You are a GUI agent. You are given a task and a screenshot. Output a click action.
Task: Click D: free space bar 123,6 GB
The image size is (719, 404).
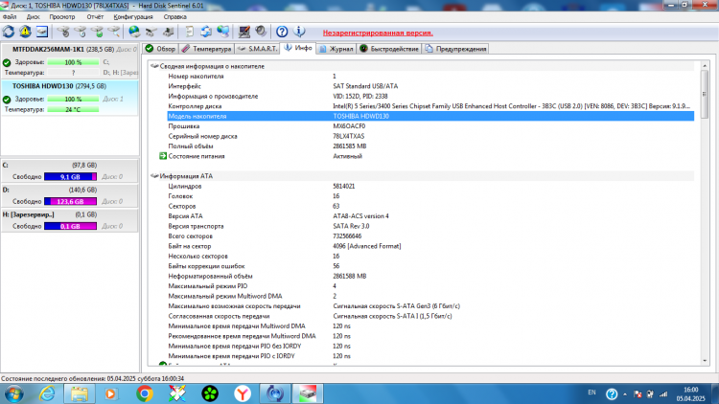(x=70, y=202)
